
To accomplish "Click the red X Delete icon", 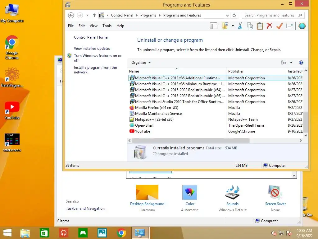I will [x=270, y=26].
